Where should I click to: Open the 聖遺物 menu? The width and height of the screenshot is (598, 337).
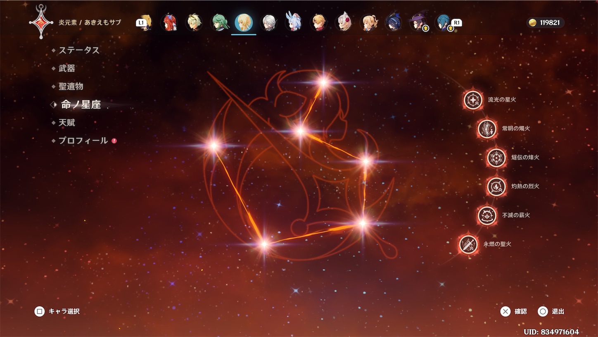click(x=71, y=86)
